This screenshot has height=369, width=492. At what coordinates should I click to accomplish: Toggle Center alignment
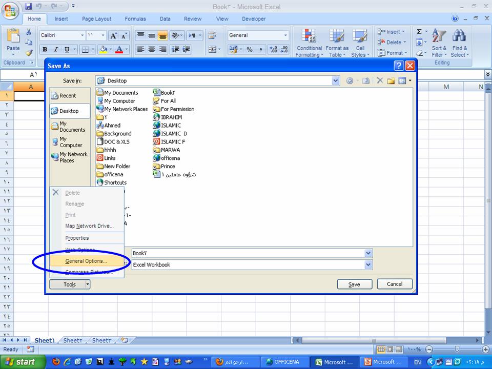[152, 49]
